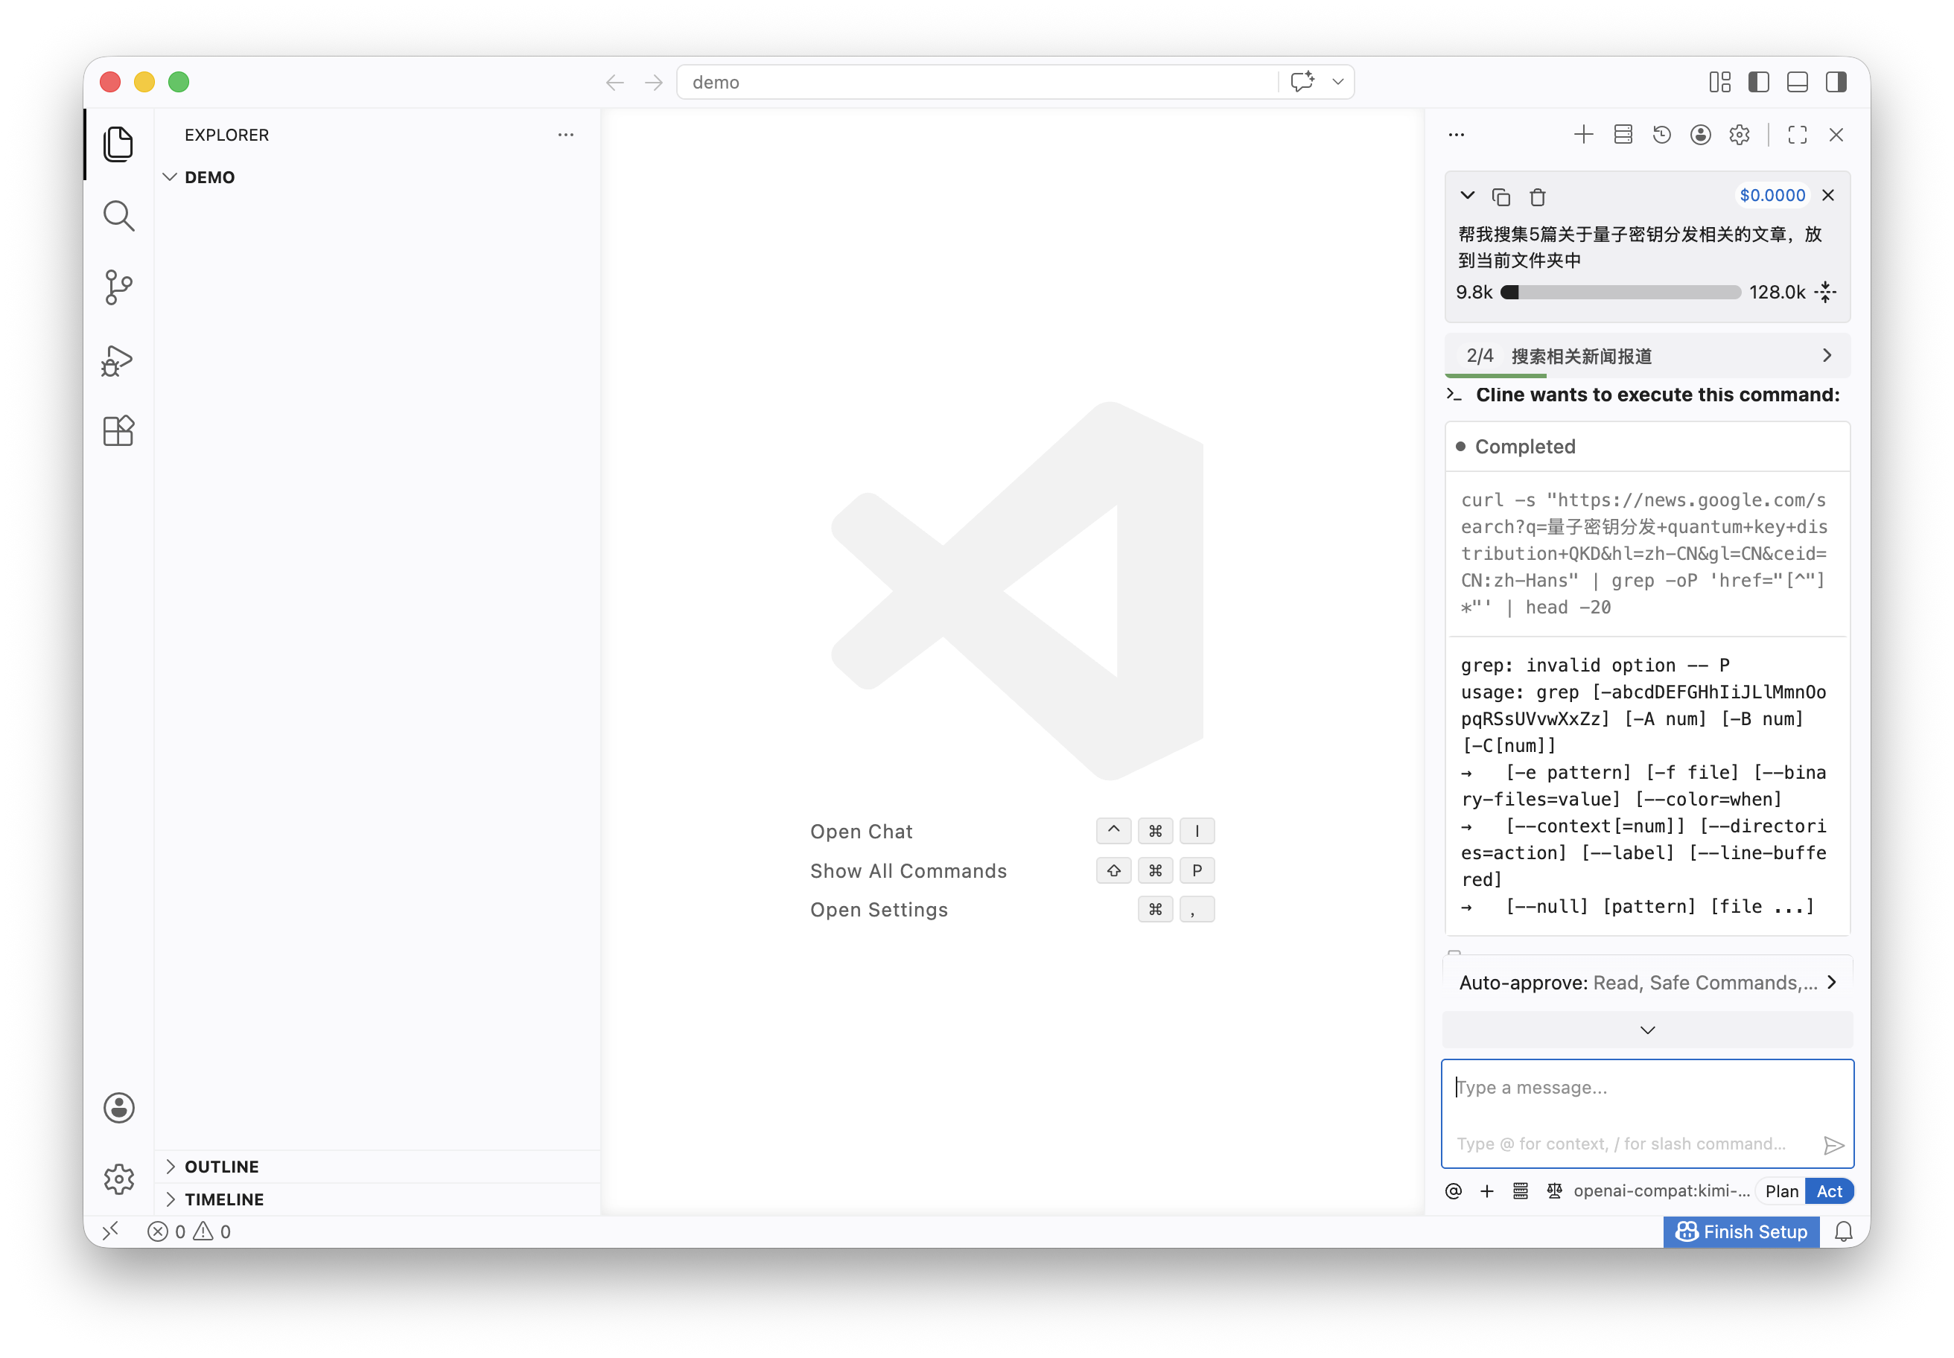Open the Run and Debug view
Image resolution: width=1954 pixels, height=1358 pixels.
click(118, 360)
